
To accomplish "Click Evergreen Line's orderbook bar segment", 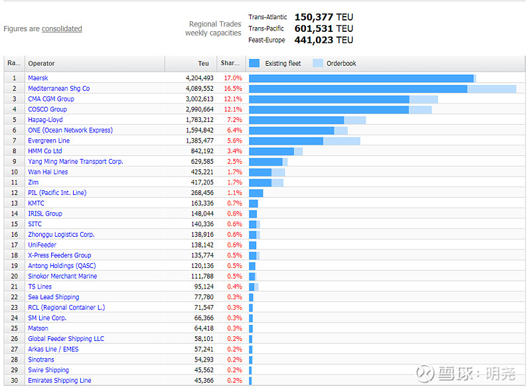I will pyautogui.click(x=342, y=141).
